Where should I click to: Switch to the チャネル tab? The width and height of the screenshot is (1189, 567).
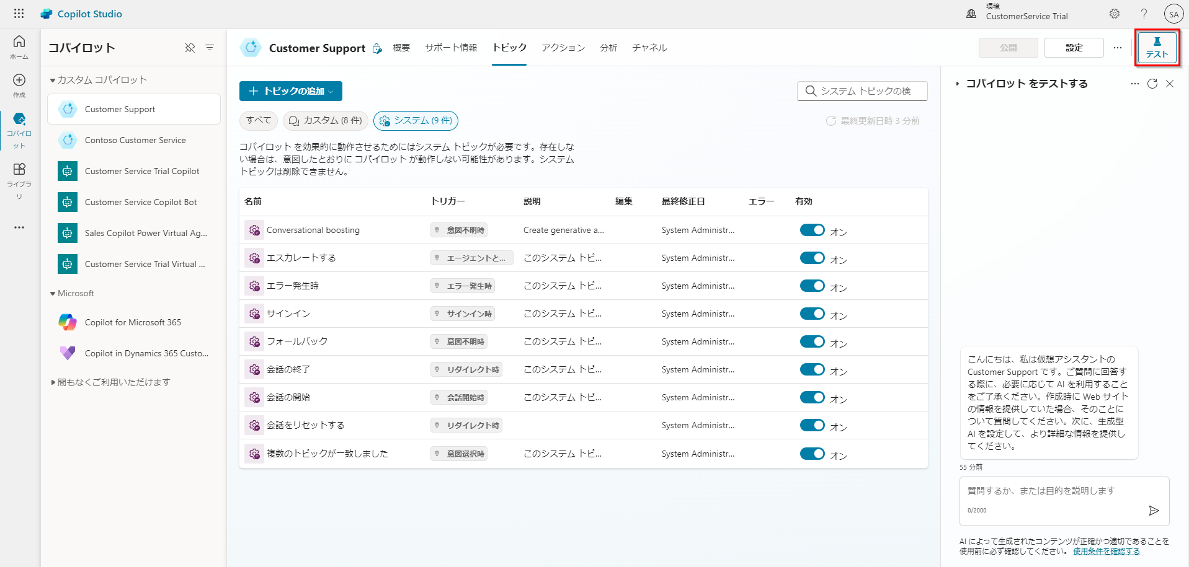click(649, 47)
